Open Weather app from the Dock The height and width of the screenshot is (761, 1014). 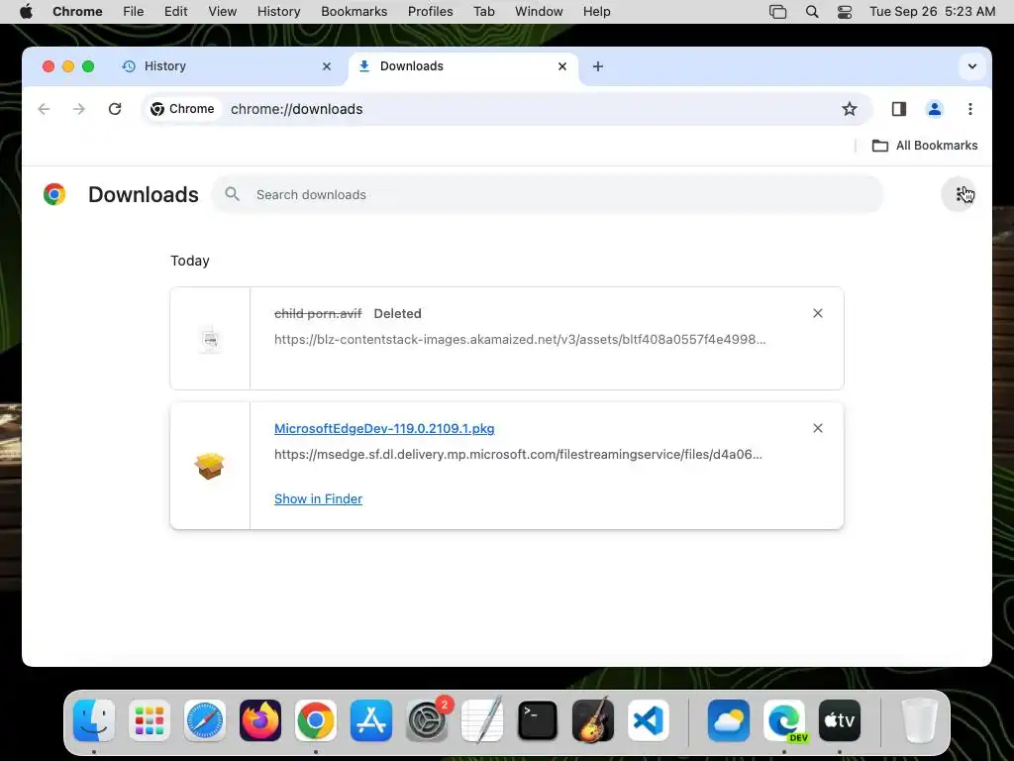pos(729,719)
